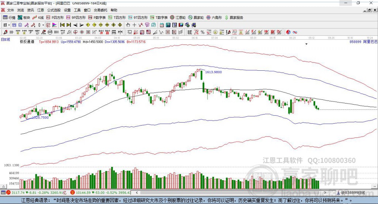Open the 赢家轮 tool
This screenshot has width=378, height=204.
[x=196, y=18]
